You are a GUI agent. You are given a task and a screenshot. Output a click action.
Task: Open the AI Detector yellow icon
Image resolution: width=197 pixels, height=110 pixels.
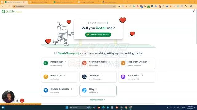coord(46,77)
